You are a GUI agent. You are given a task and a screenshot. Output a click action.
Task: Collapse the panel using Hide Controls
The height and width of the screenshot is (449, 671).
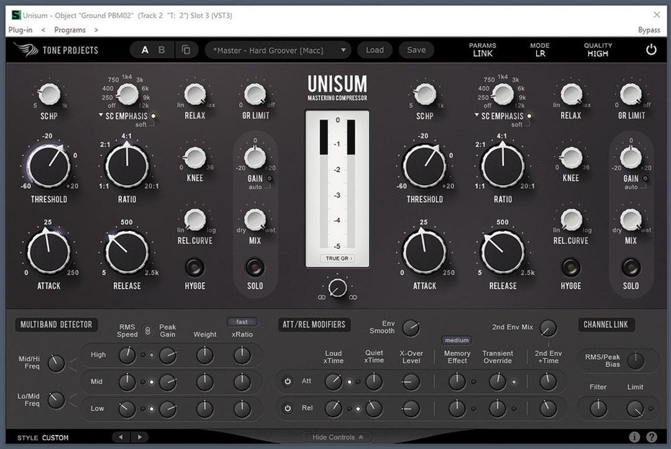pyautogui.click(x=336, y=437)
